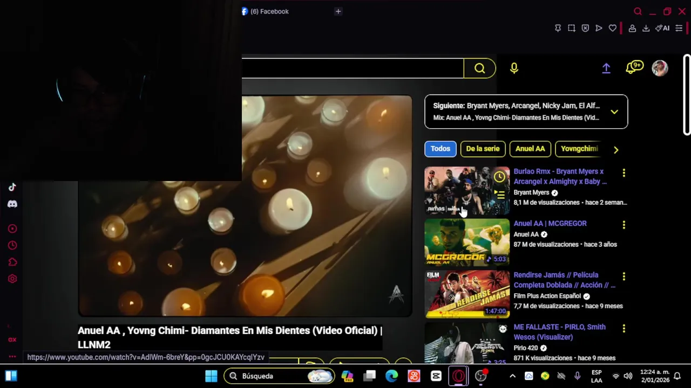Click the taskbar Búsqueda search box

click(x=279, y=376)
